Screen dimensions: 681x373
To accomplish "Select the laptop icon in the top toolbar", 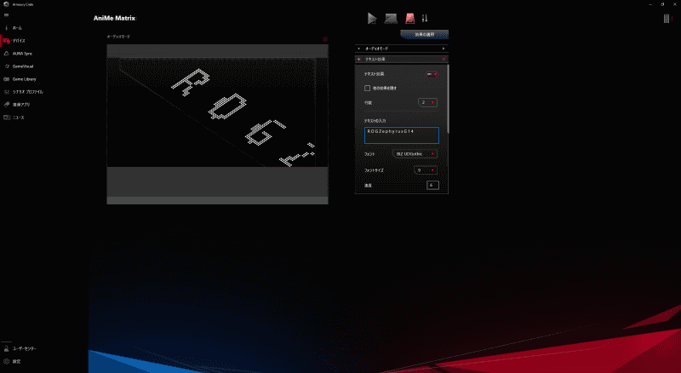I will pos(391,18).
